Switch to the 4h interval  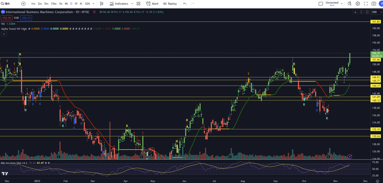tap(66, 4)
